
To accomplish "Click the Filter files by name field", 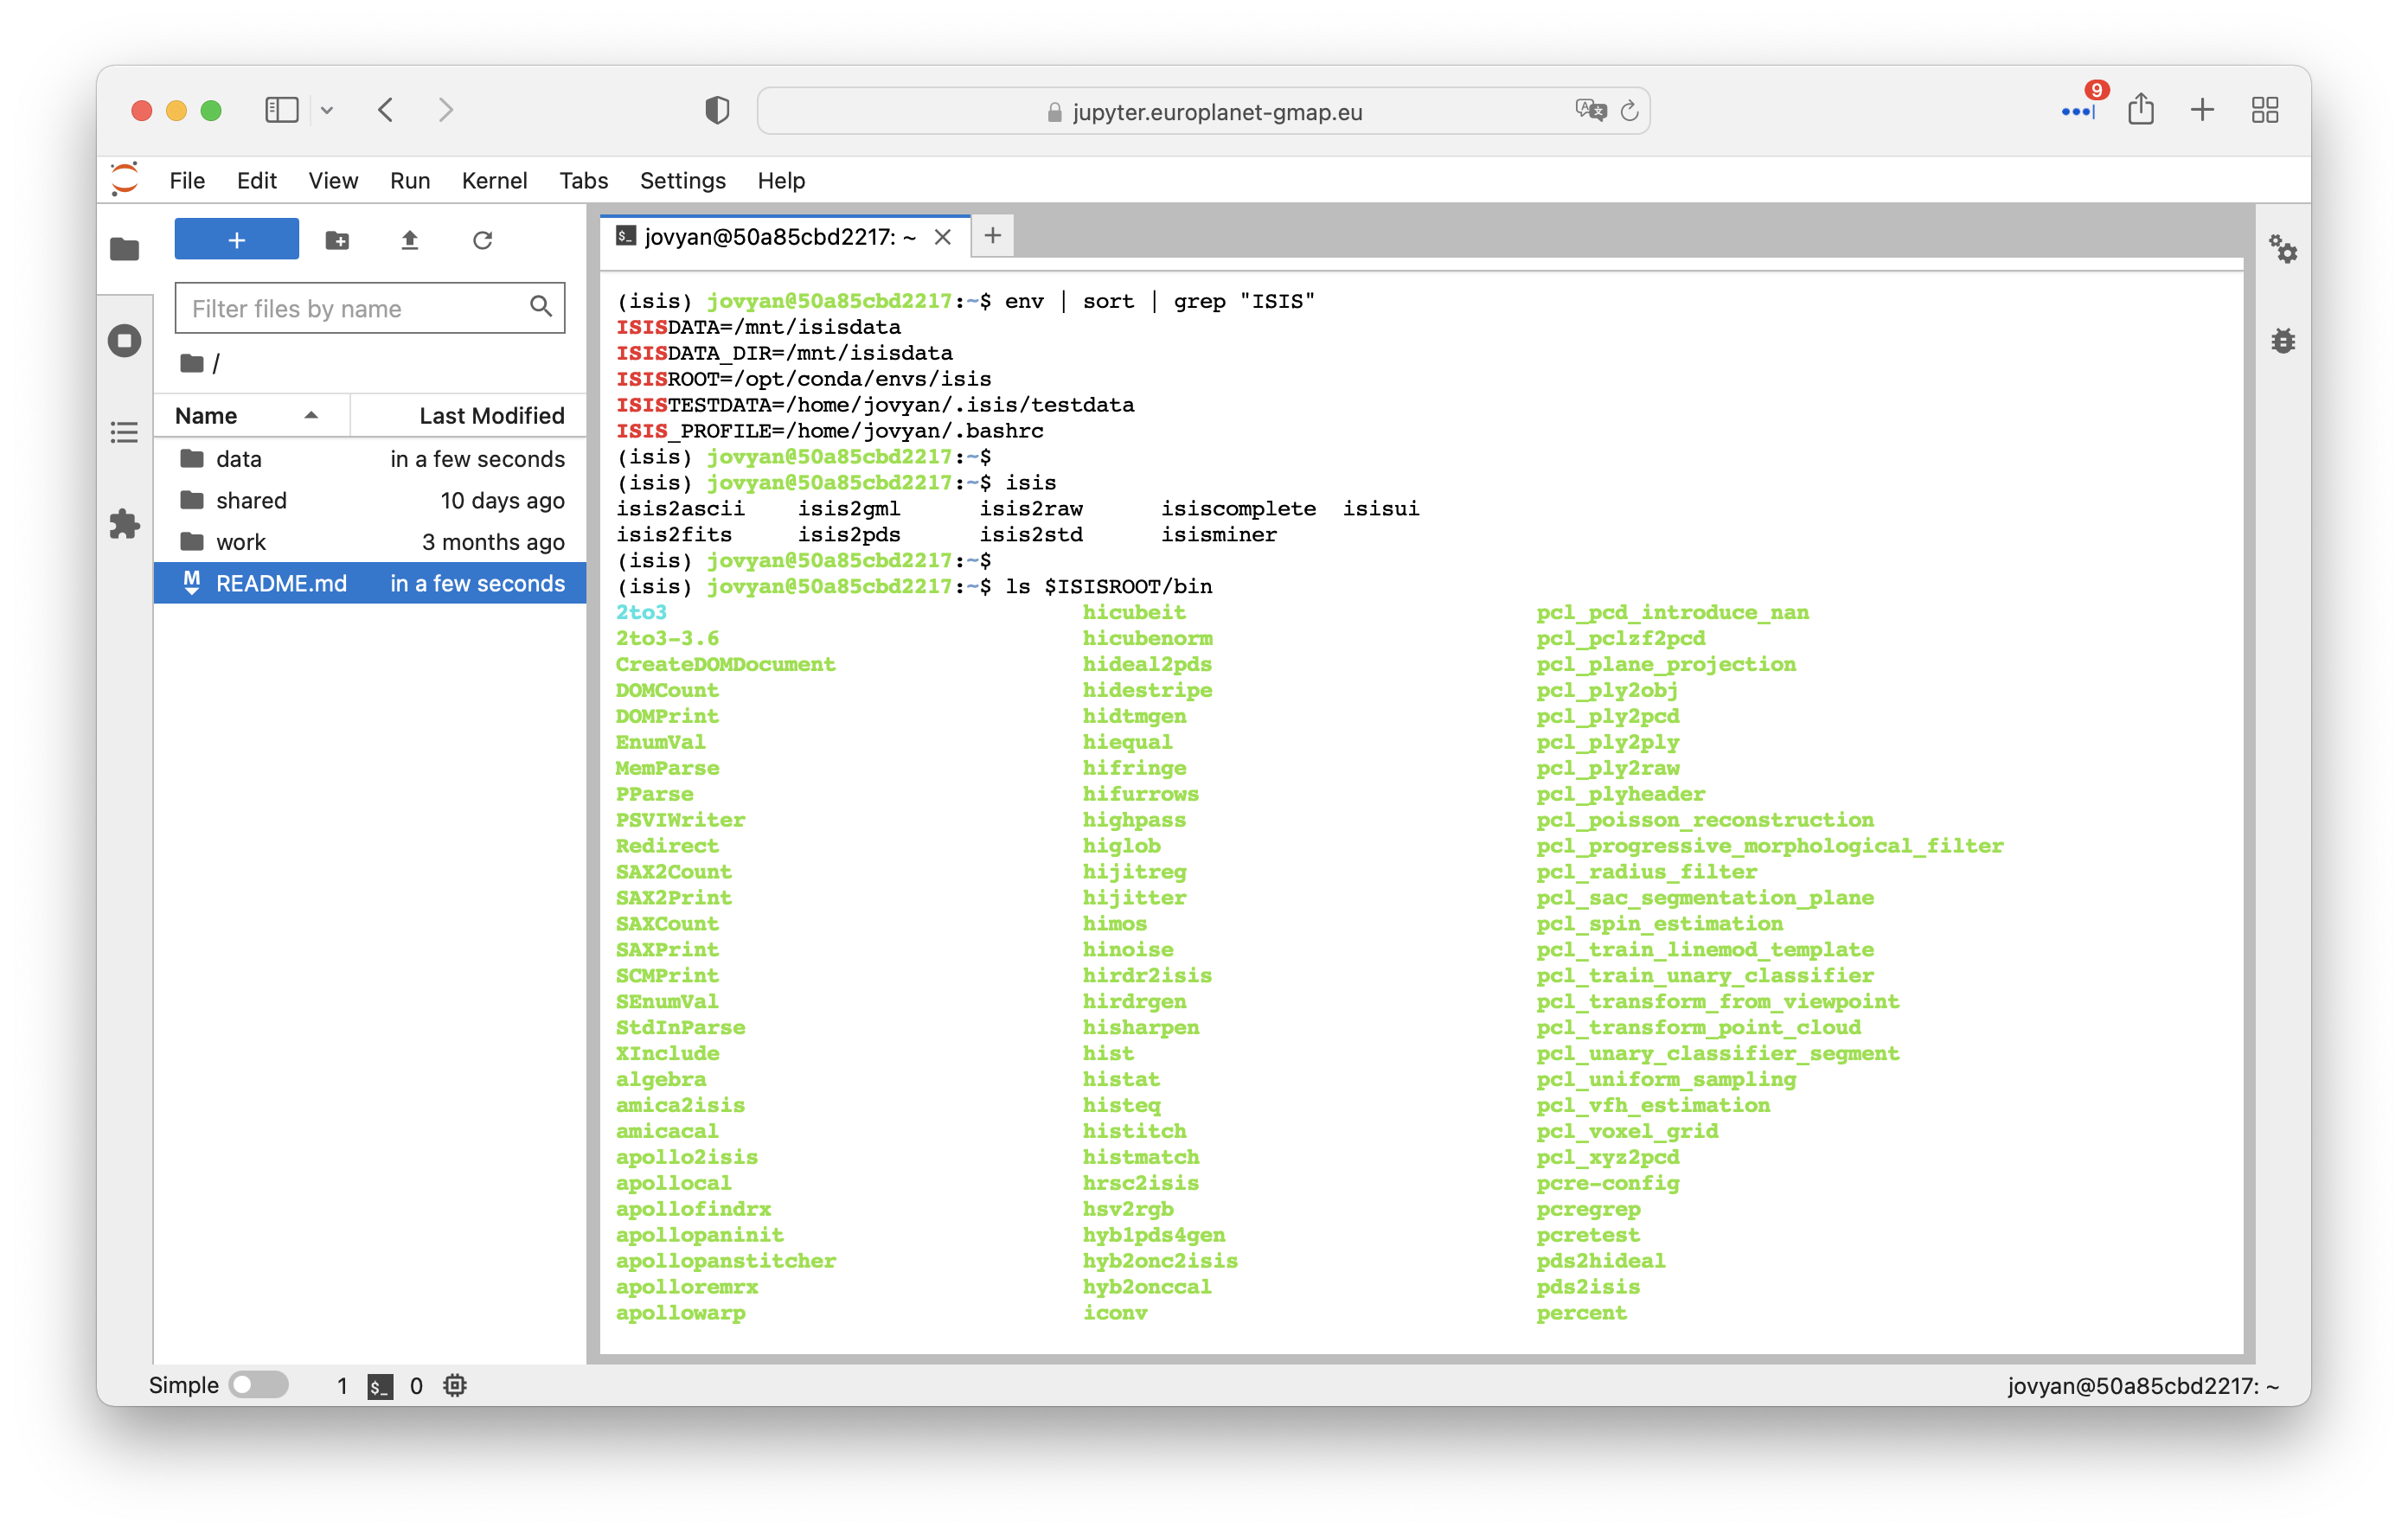I will coord(369,308).
